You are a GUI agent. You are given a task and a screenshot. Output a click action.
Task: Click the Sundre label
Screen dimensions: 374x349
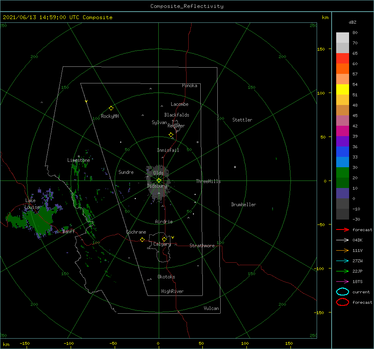click(126, 172)
